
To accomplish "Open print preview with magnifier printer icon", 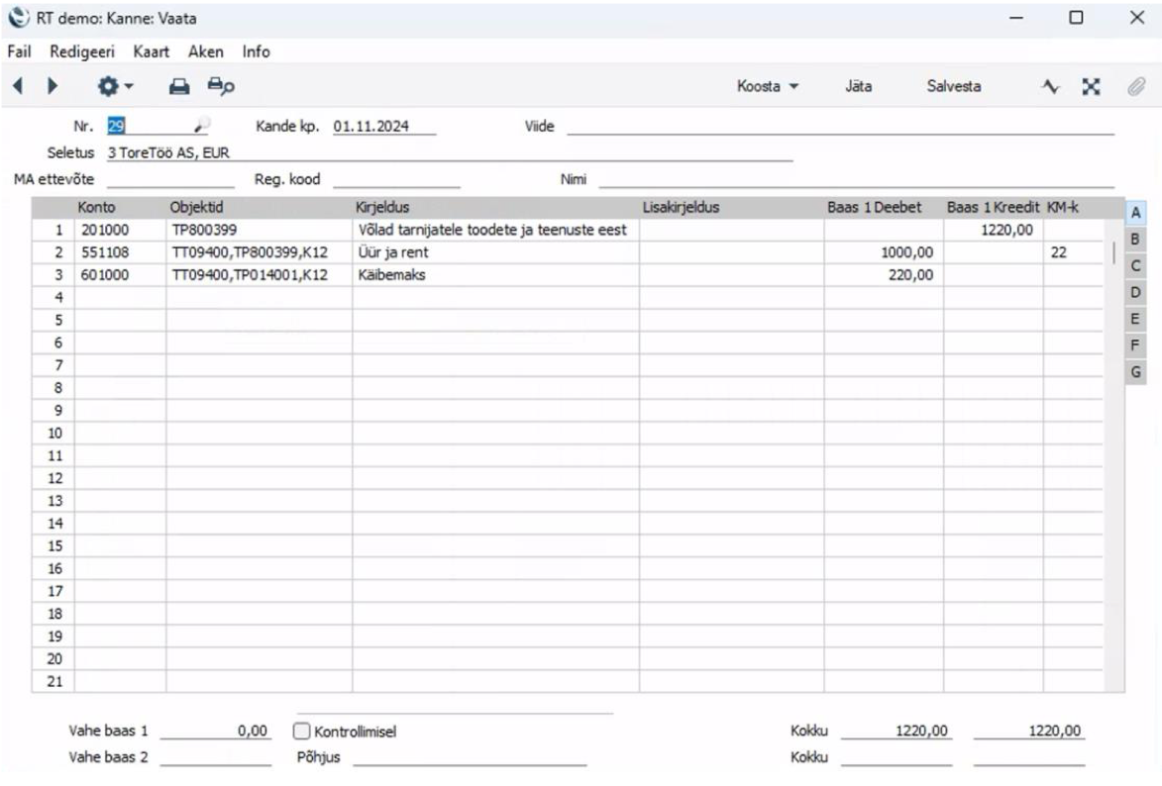I will click(219, 87).
